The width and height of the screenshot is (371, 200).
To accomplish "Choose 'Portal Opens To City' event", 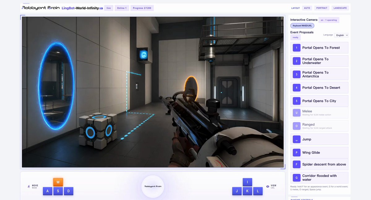I will [x=319, y=101].
